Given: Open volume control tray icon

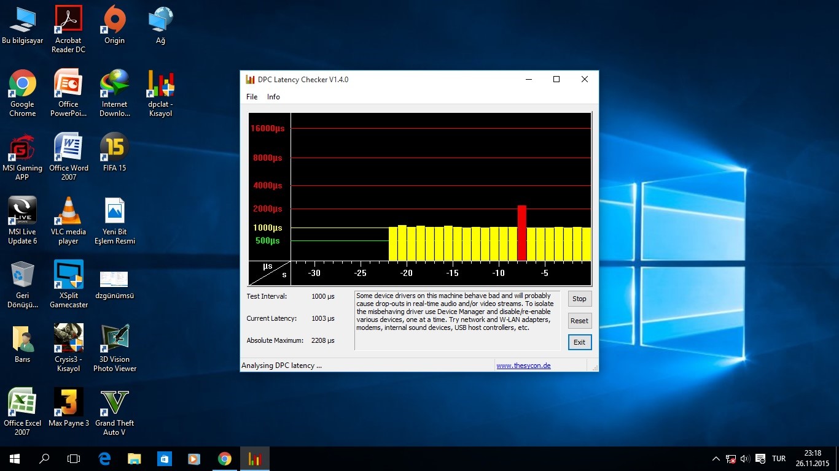Looking at the screenshot, I should (x=745, y=459).
